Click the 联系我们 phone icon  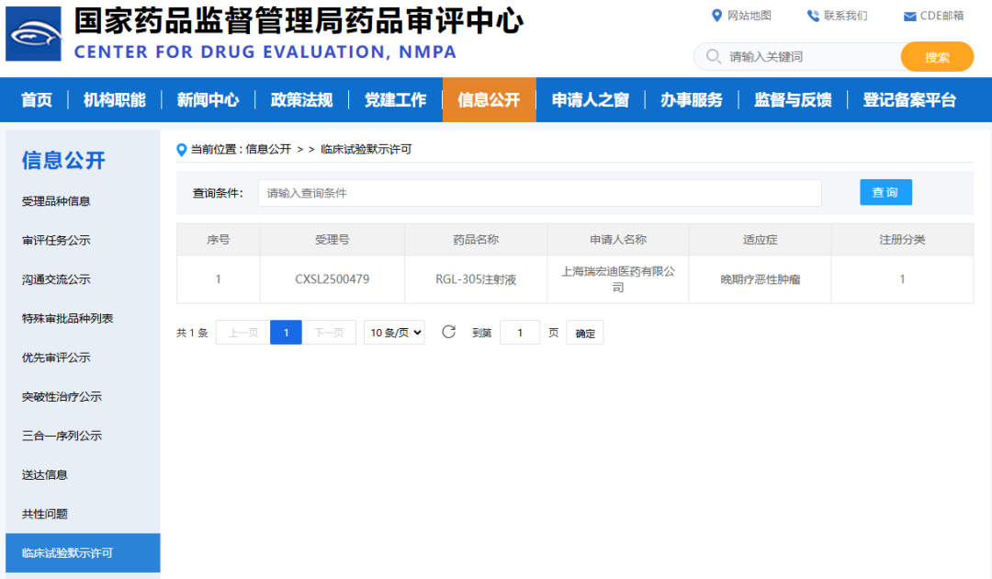pos(812,15)
